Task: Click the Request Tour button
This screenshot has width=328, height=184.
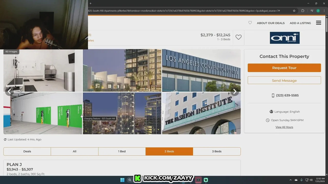Action: [x=284, y=68]
